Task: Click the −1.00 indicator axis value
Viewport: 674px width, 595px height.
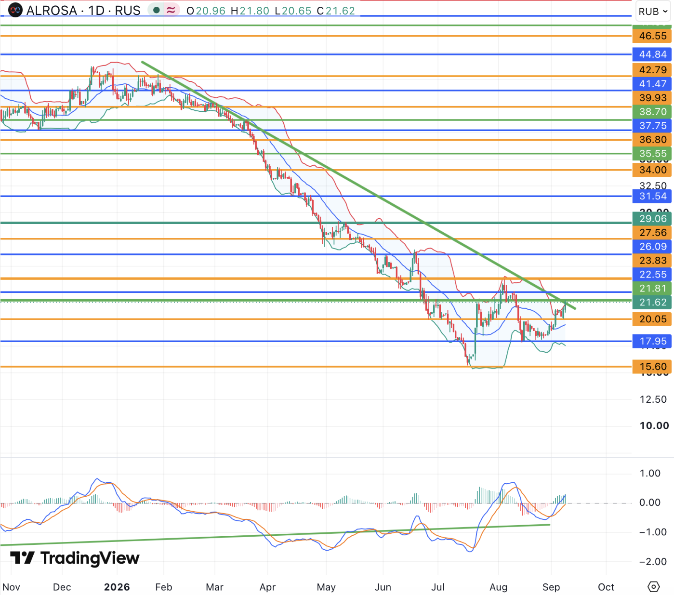Action: click(653, 532)
